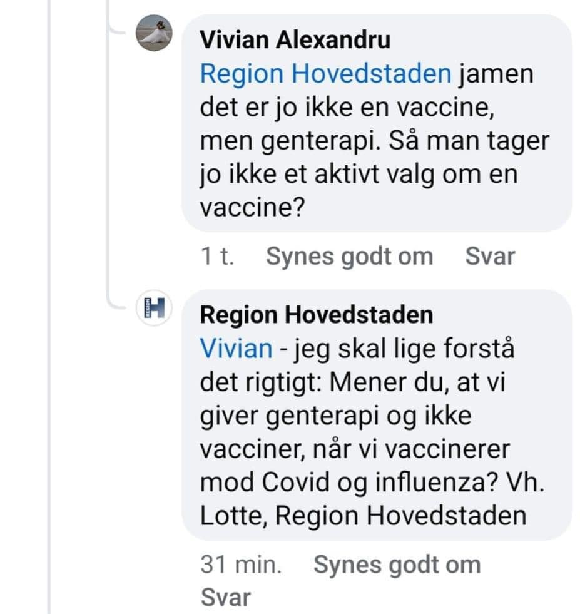This screenshot has height=614, width=580.
Task: Open Vivian Alexandru's profile picture
Action: click(154, 33)
